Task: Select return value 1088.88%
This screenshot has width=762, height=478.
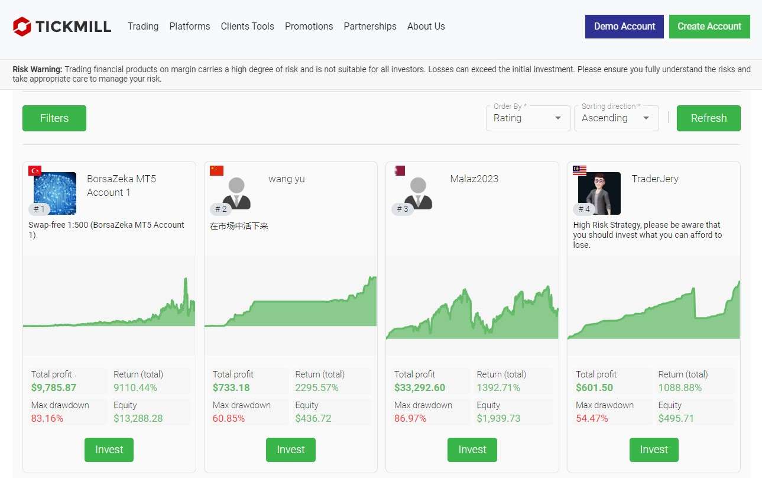Action: tap(680, 388)
